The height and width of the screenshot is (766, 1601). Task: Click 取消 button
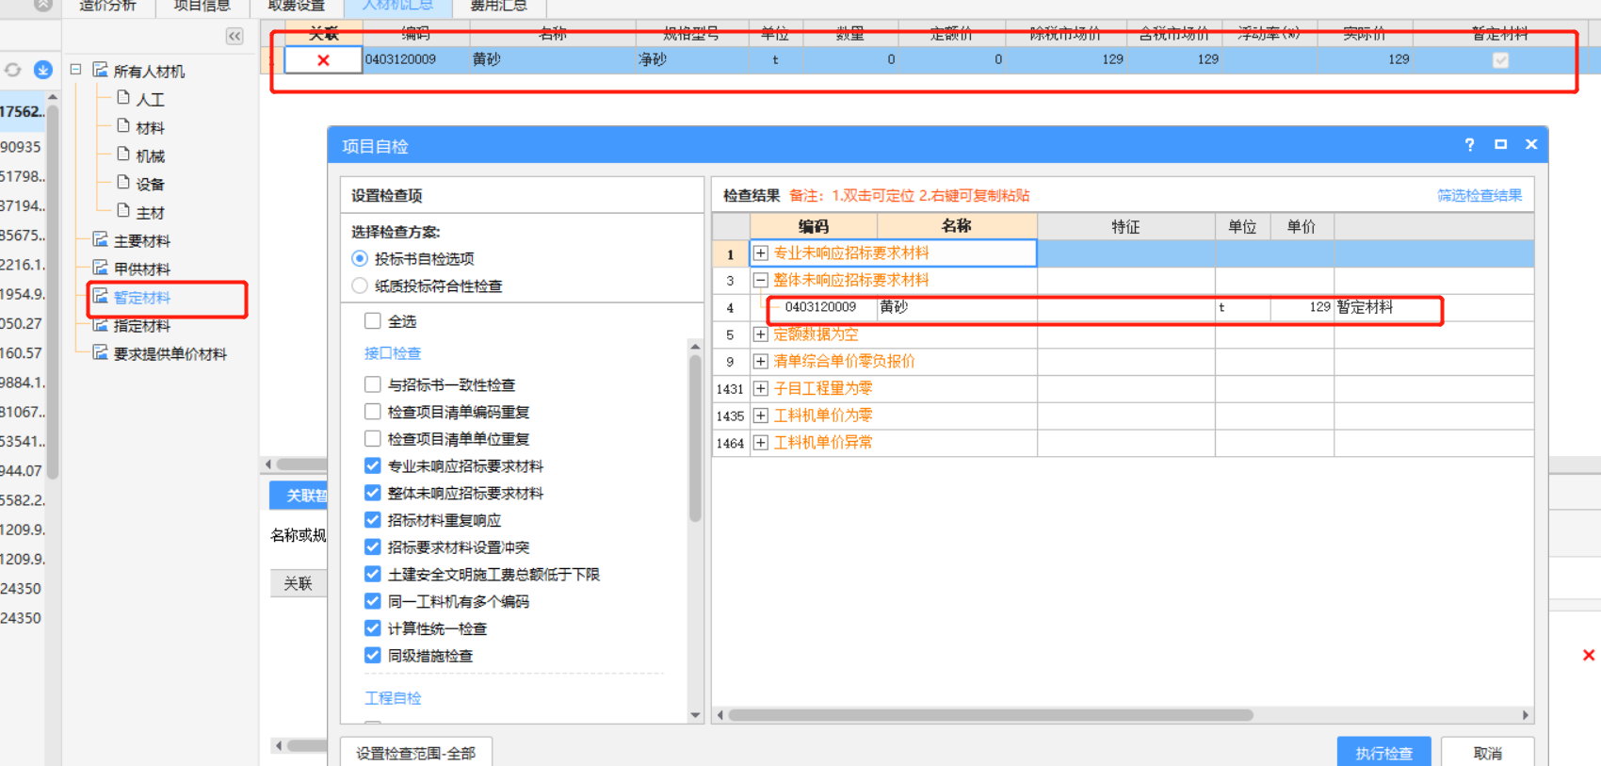(x=1488, y=753)
